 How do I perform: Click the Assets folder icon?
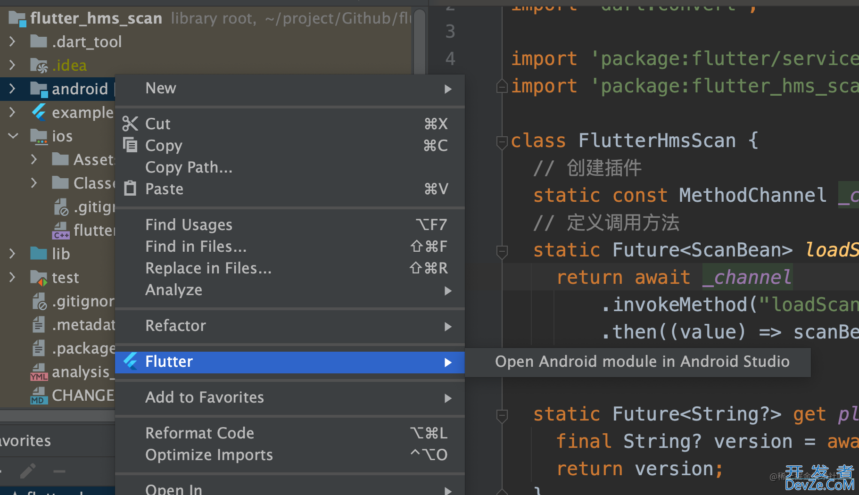(60, 159)
